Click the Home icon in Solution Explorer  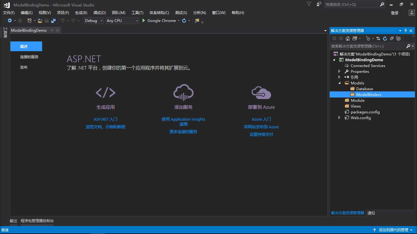348,38
